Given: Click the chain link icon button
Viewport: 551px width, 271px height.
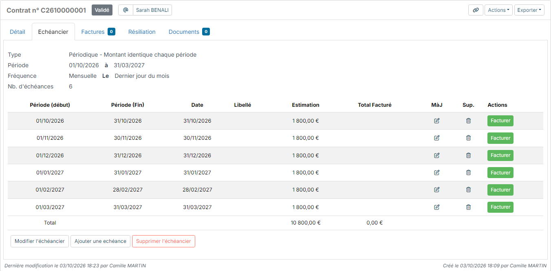Looking at the screenshot, I should coord(476,10).
